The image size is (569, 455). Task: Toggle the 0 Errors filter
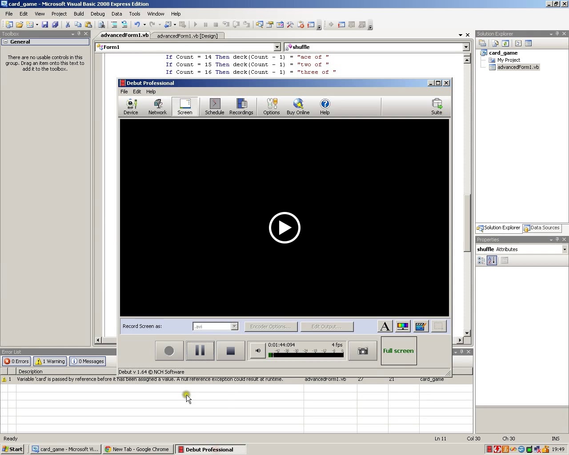(16, 361)
